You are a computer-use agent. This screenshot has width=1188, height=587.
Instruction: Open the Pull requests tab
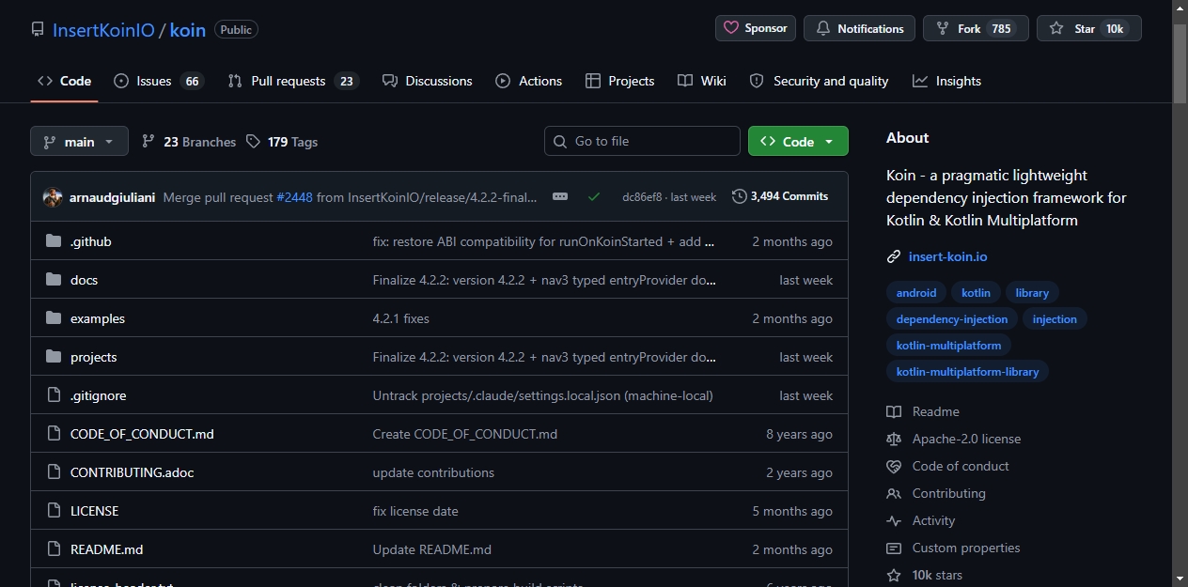click(292, 81)
